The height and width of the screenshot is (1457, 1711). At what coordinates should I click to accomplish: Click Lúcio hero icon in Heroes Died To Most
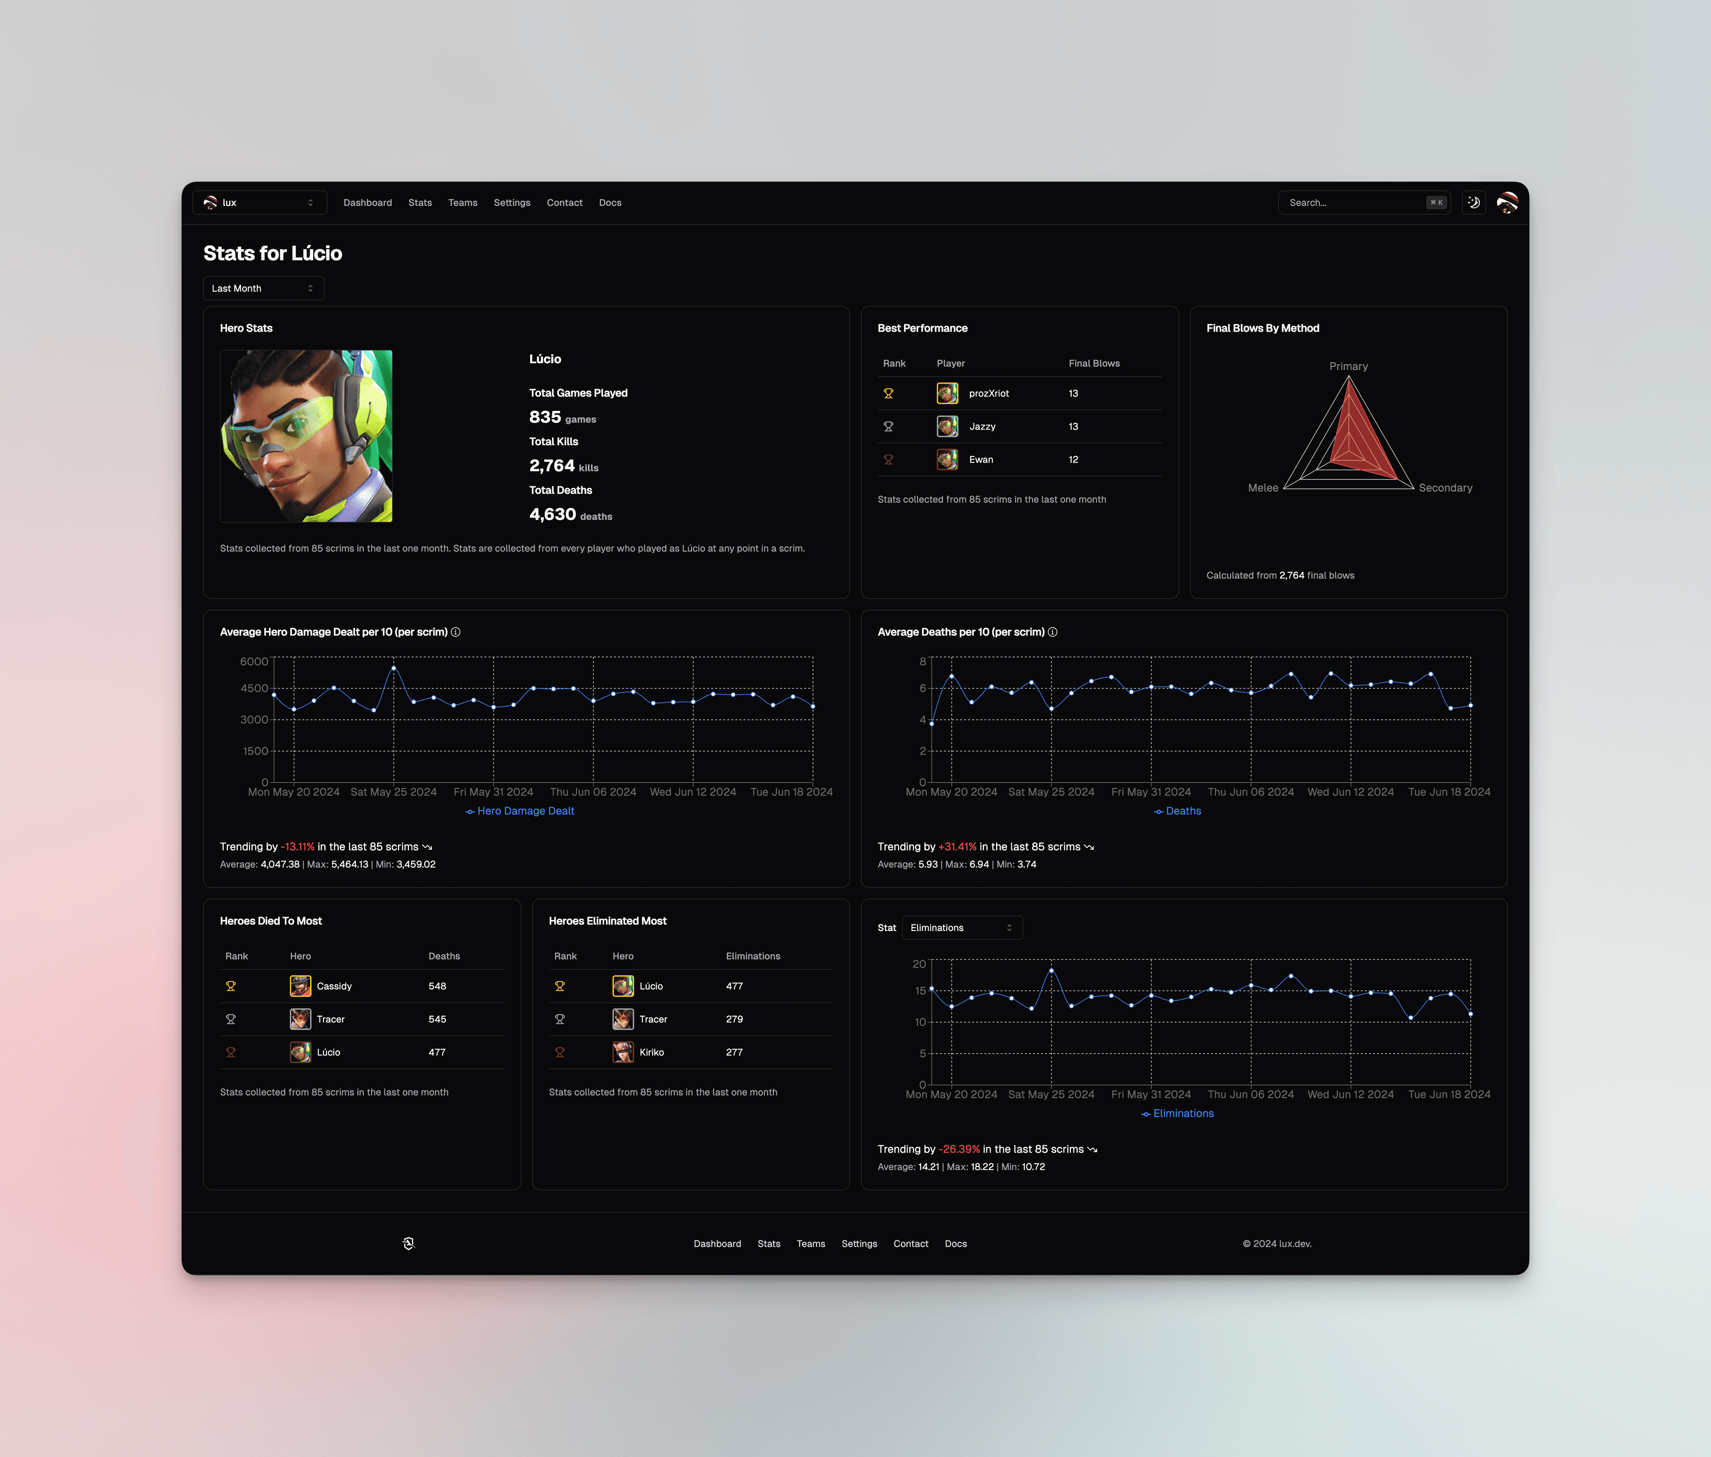pyautogui.click(x=301, y=1052)
